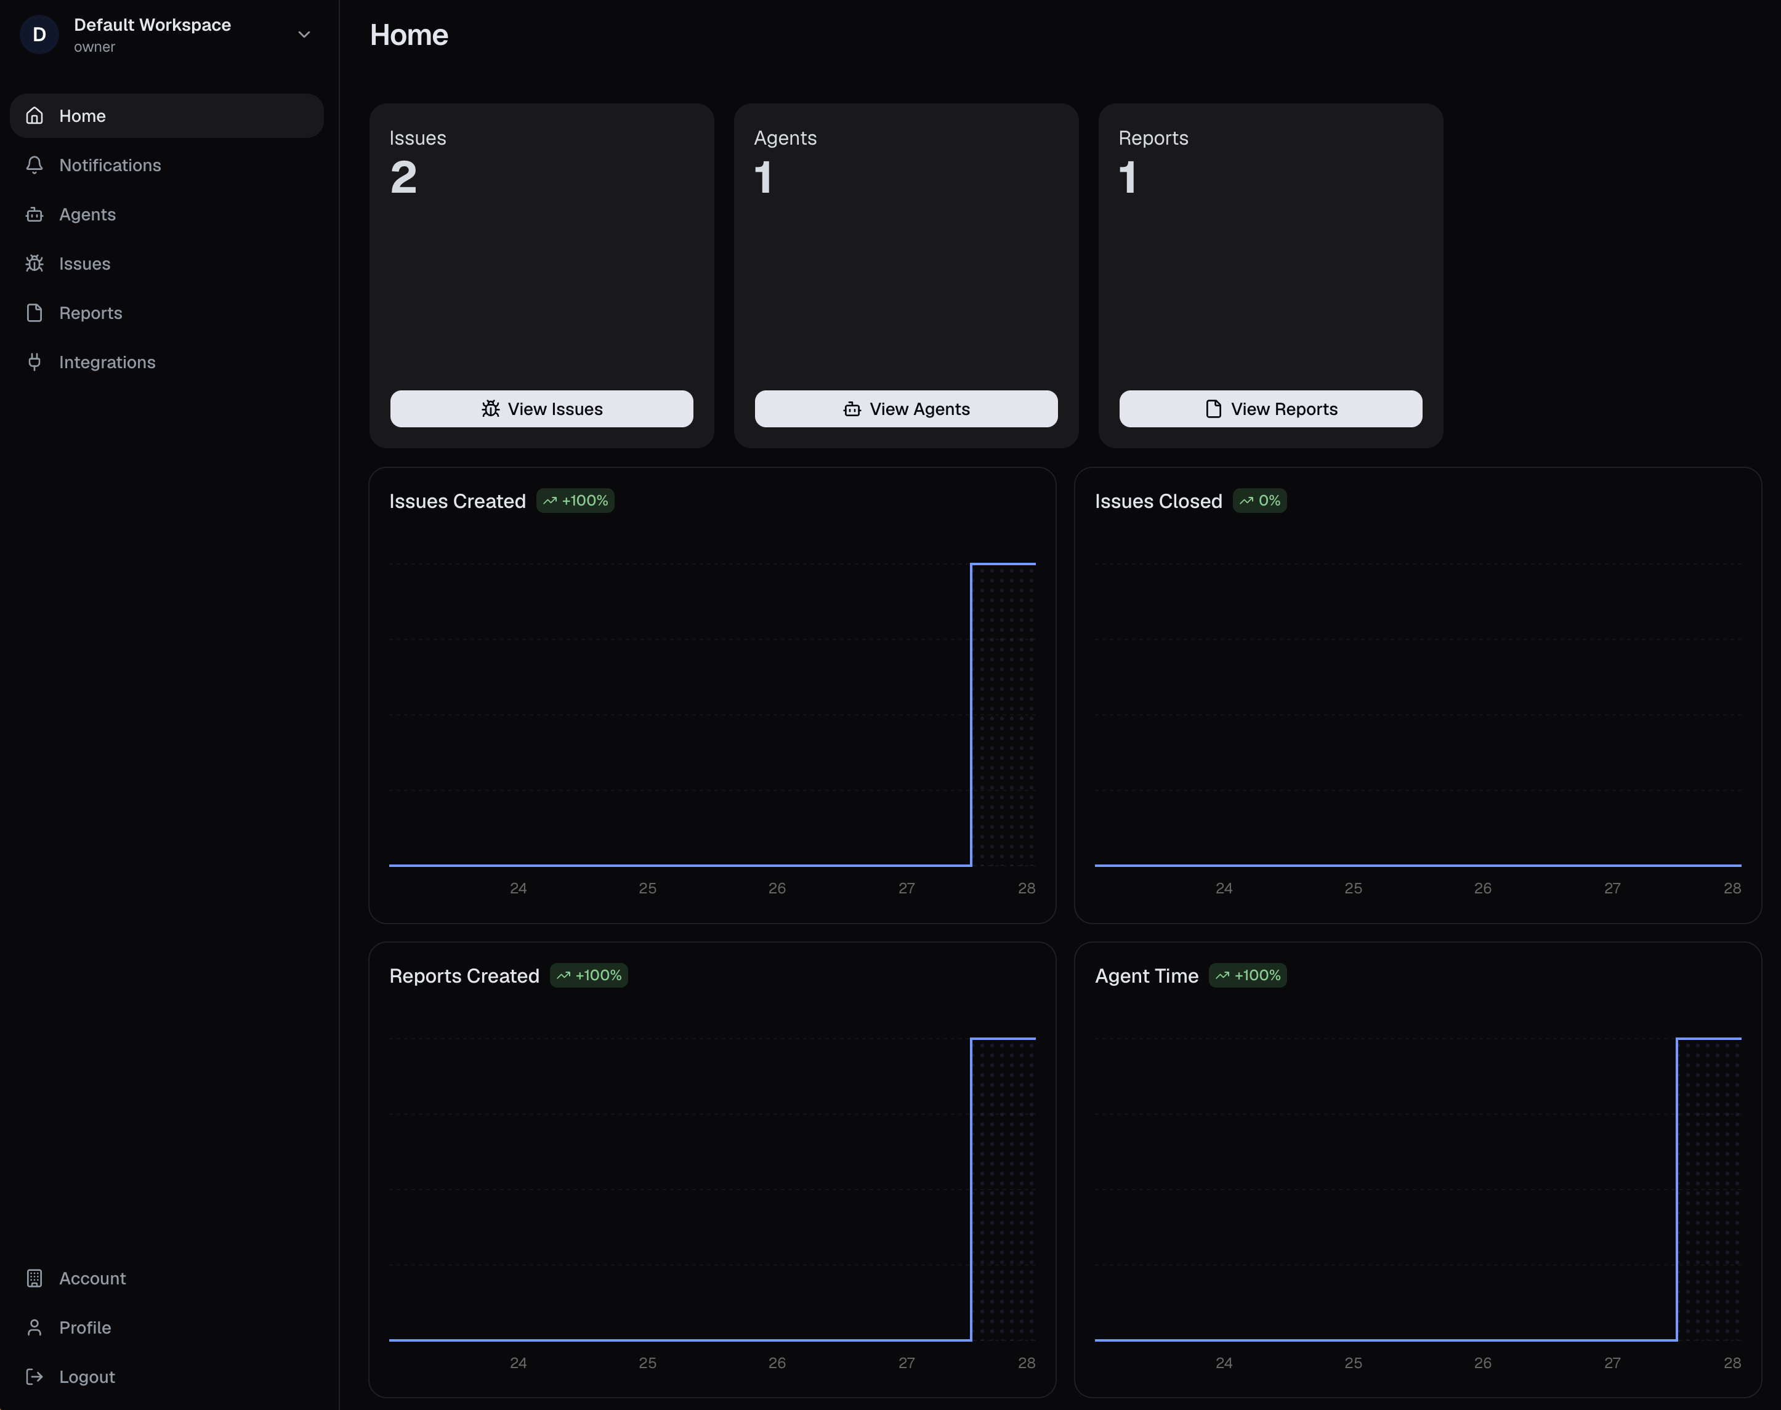Click the Reports document icon in sidebar
The height and width of the screenshot is (1410, 1781).
(x=34, y=313)
